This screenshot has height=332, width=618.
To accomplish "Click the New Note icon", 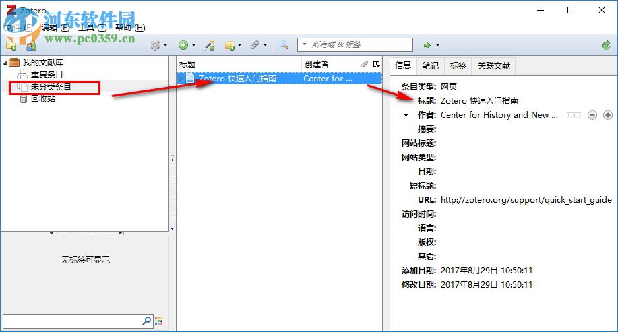I will click(229, 46).
